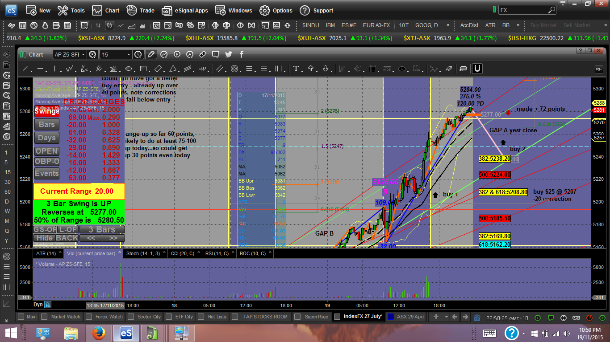This screenshot has height=342, width=610.
Task: Click the play replay icon in chart title bar
Action: tap(177, 54)
